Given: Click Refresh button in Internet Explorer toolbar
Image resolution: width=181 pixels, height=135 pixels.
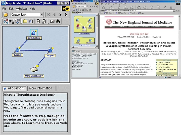Looking at the screenshot, I should (125, 7).
